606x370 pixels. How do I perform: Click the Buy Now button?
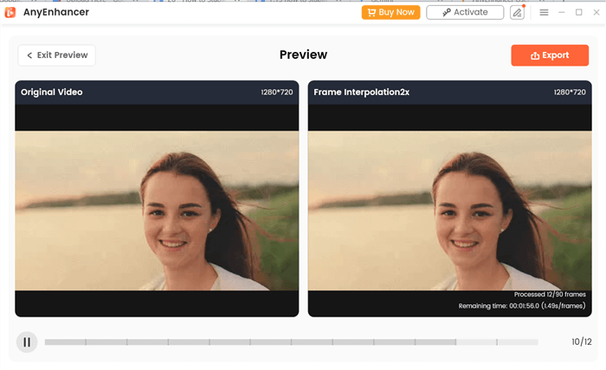(x=390, y=12)
